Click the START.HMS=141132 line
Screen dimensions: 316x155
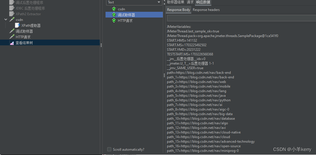(x=182, y=40)
